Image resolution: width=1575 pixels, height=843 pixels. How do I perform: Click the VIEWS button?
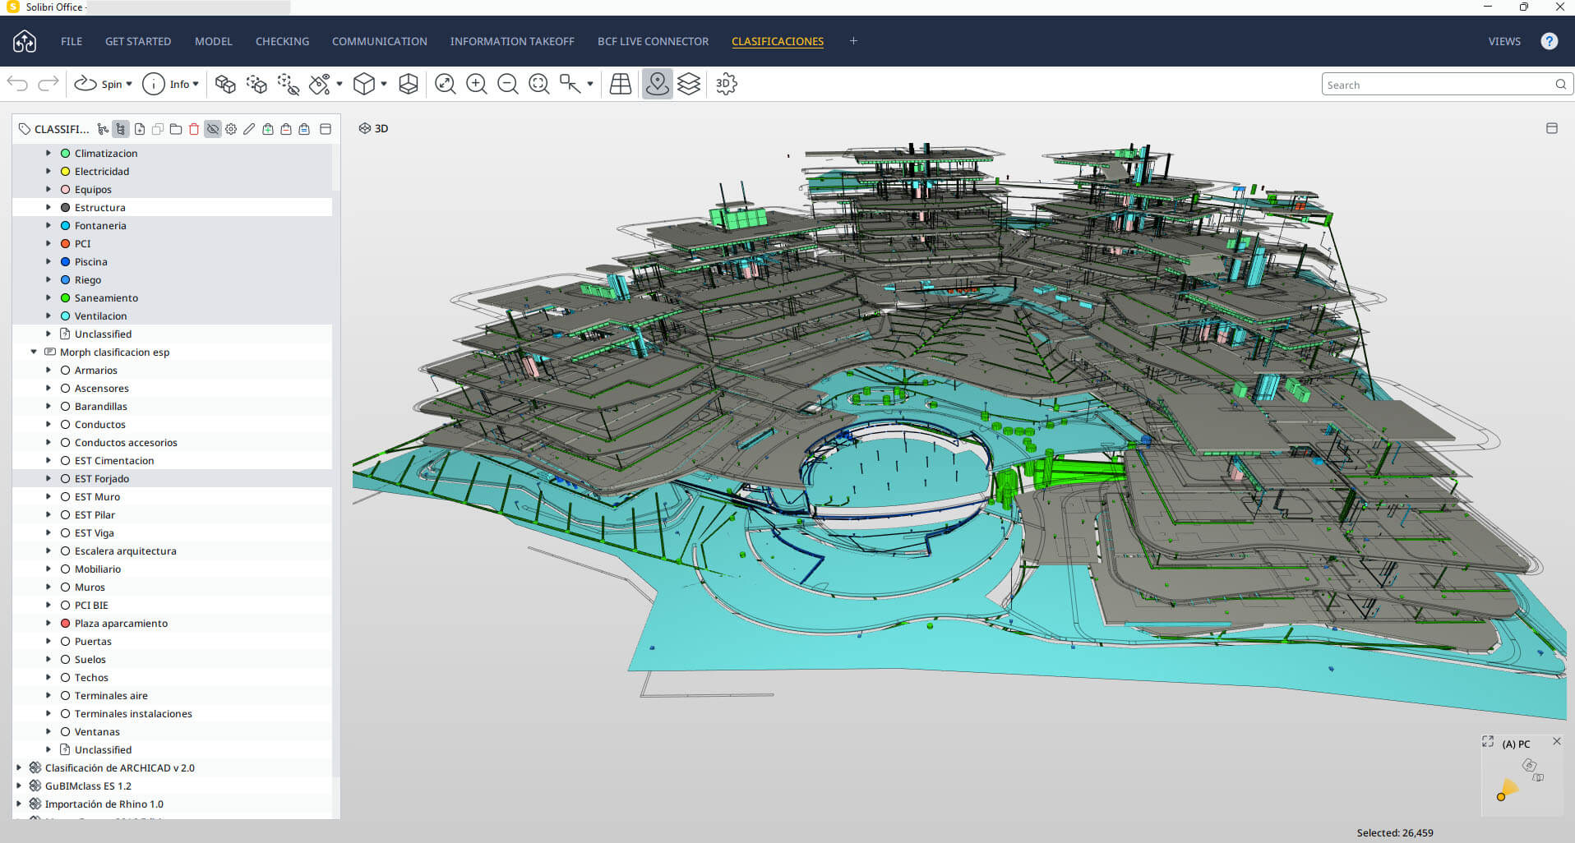click(x=1503, y=41)
